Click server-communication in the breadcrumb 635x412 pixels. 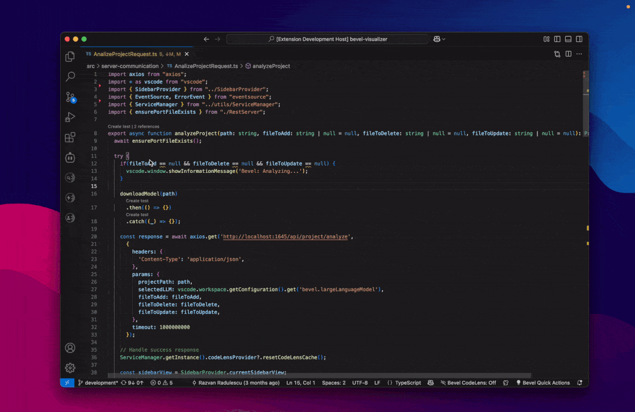coord(129,66)
